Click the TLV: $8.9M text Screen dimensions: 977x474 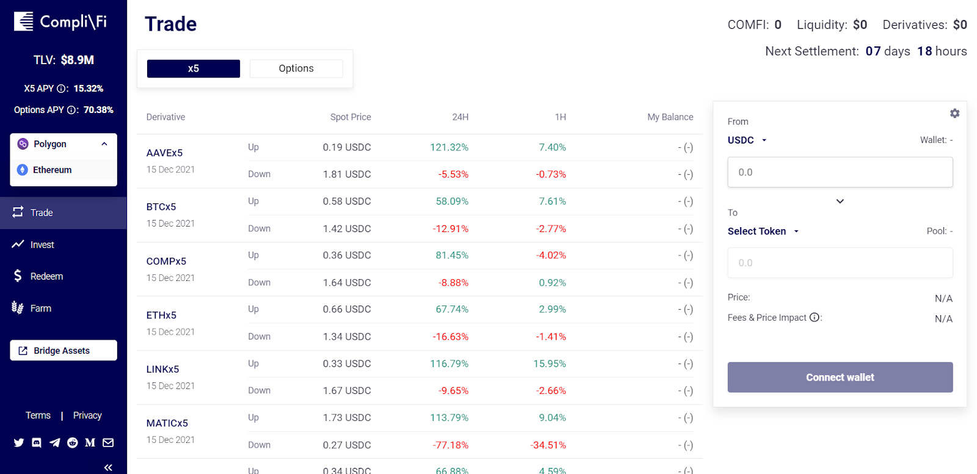click(64, 60)
